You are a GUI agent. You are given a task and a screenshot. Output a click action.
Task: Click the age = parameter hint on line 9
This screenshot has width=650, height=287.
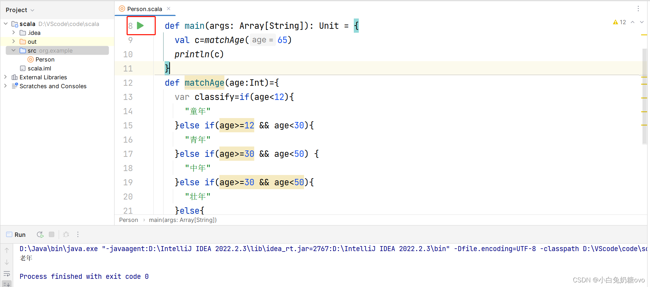262,40
